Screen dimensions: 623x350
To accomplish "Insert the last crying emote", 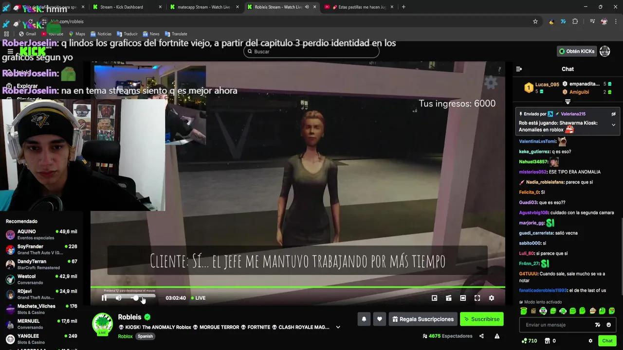I will [612, 311].
